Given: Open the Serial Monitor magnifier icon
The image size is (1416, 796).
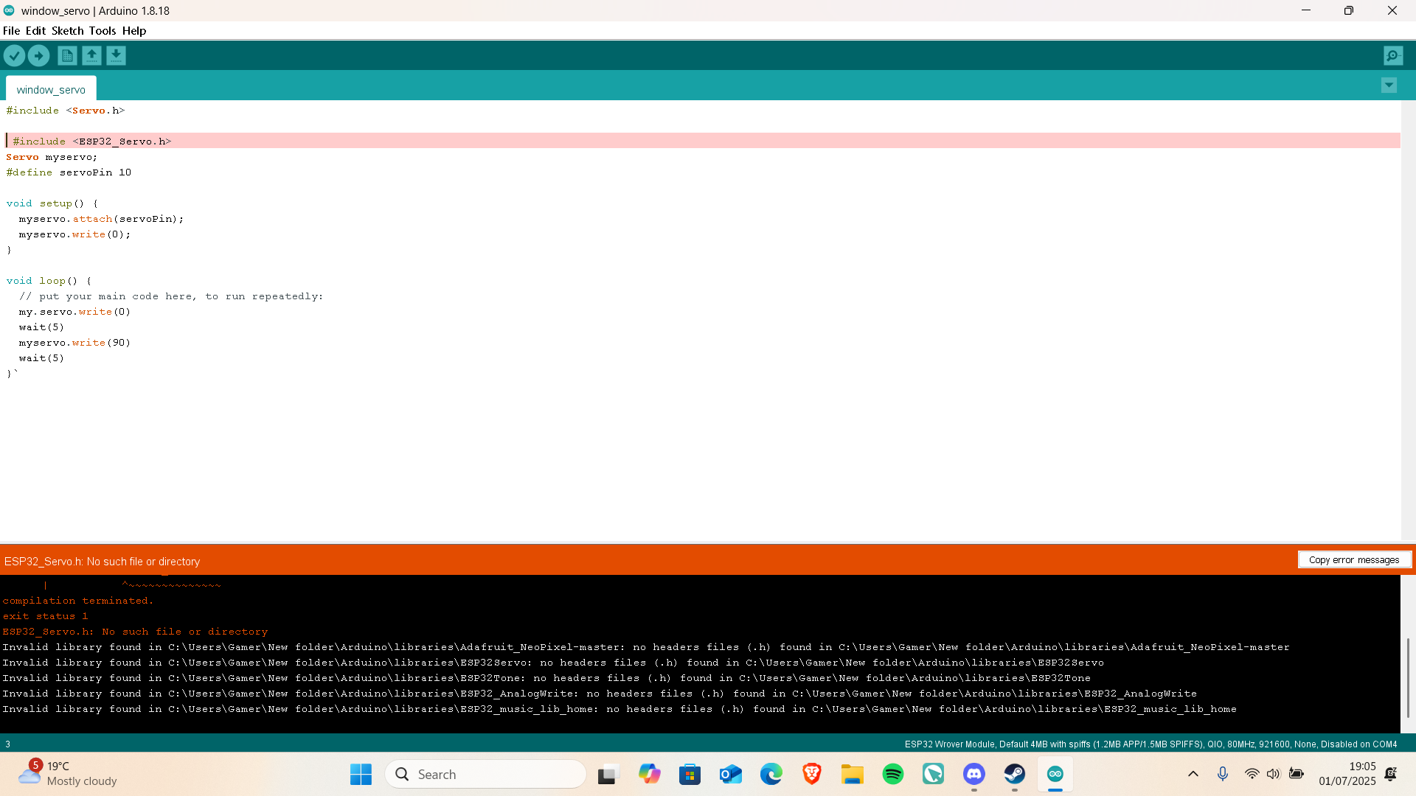Looking at the screenshot, I should click(x=1393, y=55).
